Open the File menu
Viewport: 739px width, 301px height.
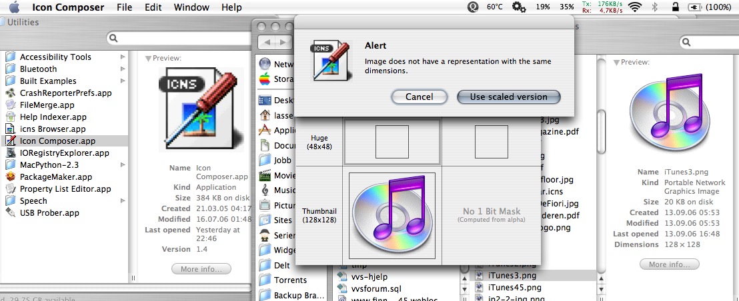coord(125,7)
